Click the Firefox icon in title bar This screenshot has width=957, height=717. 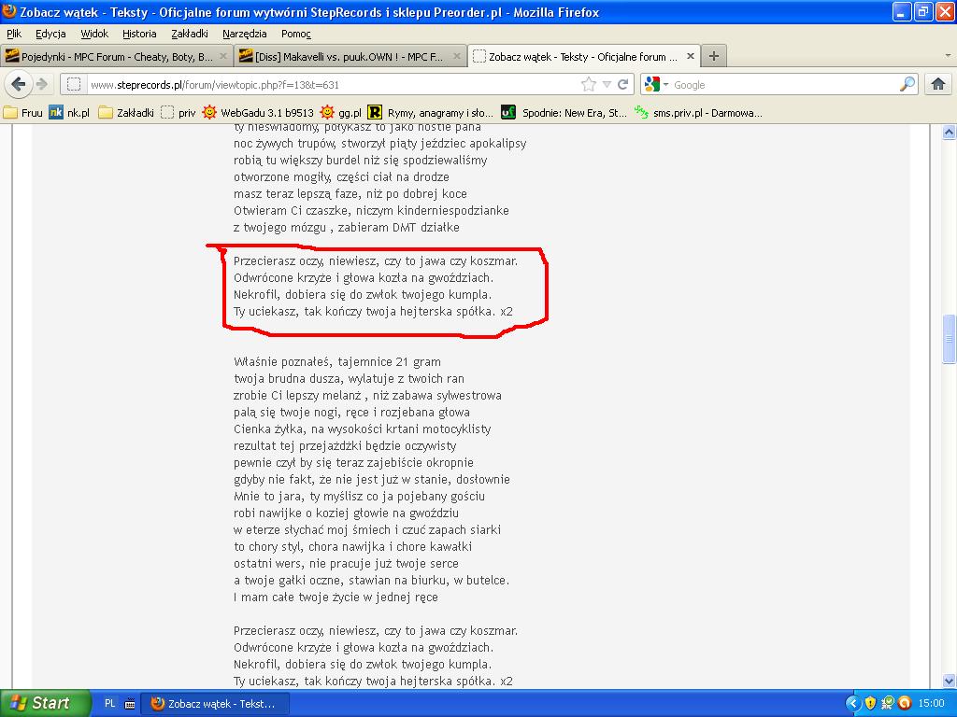click(x=9, y=11)
